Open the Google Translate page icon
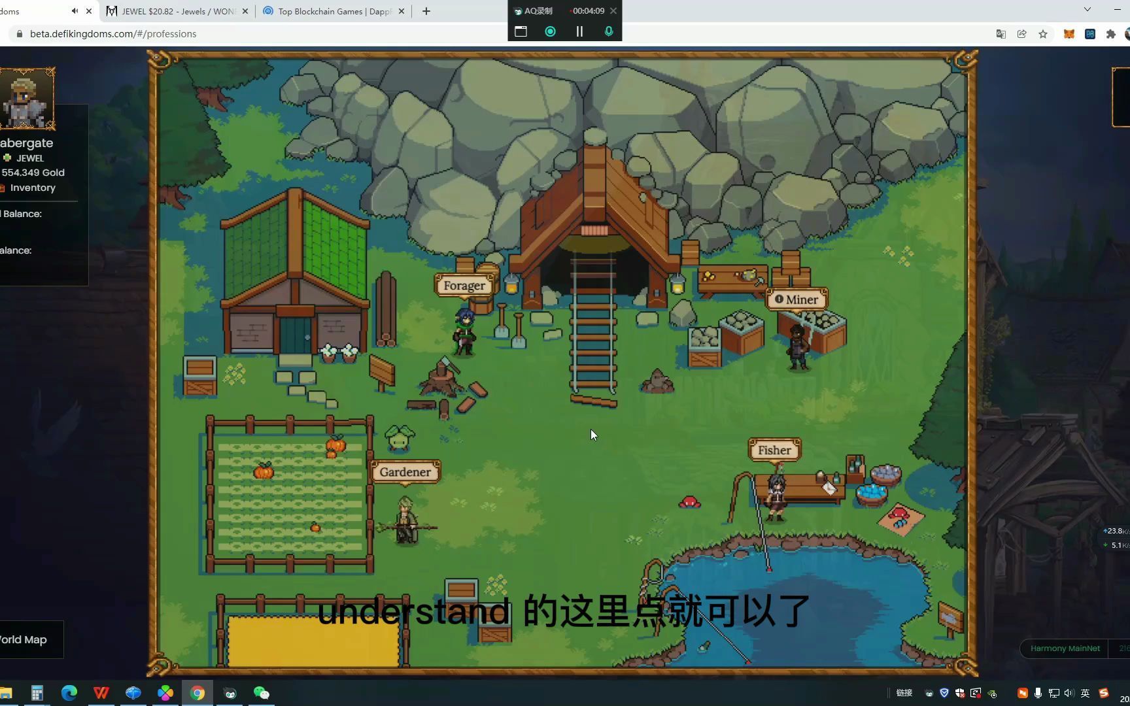Screen dimensions: 1130x706 coord(1001,34)
